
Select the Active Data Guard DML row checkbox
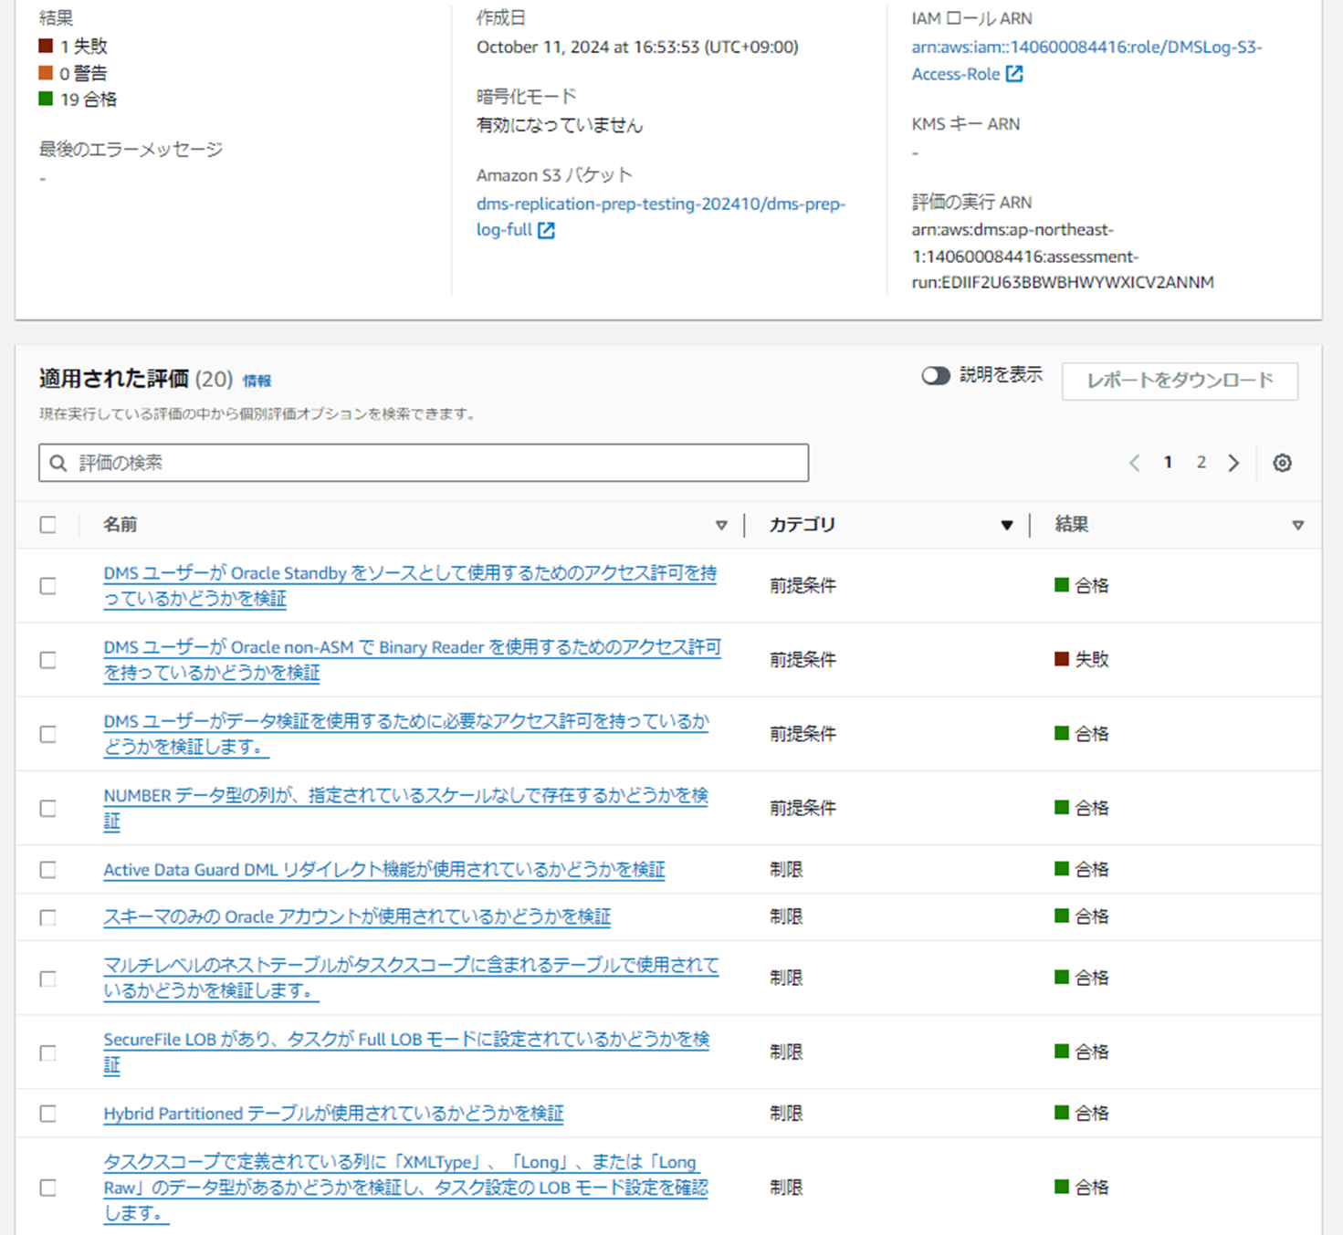tap(48, 870)
